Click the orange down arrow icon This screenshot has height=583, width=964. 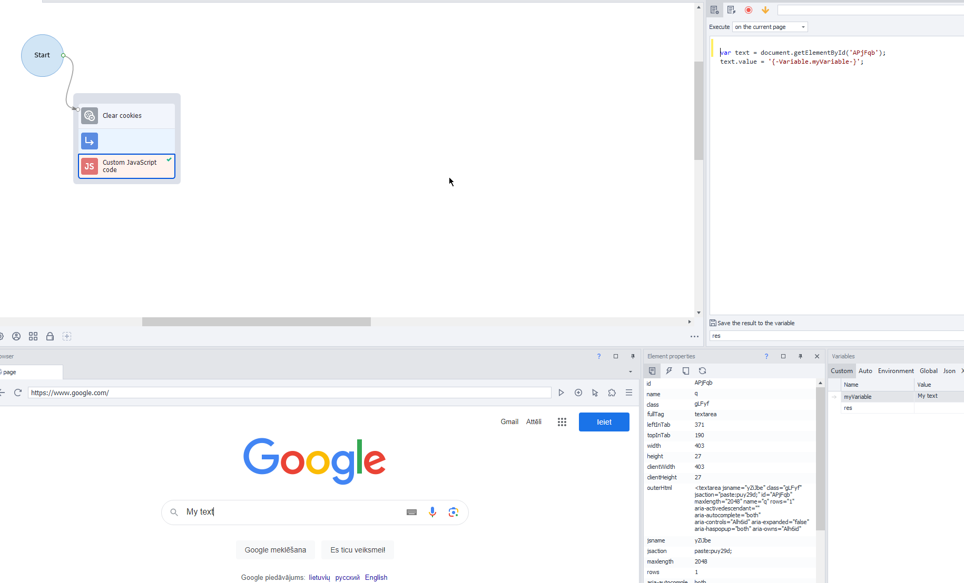(765, 10)
